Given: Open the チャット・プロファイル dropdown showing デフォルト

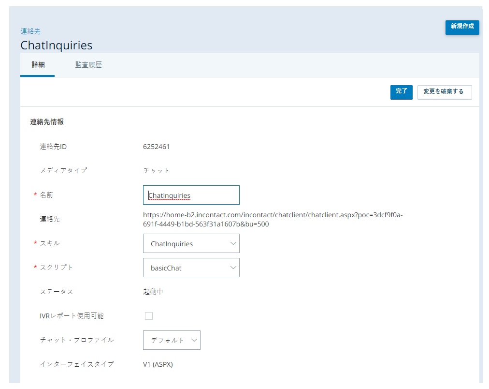Looking at the screenshot, I should point(172,340).
